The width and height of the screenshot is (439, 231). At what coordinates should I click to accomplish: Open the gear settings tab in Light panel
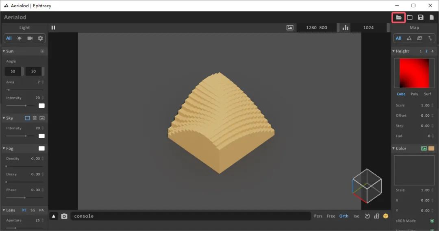(40, 38)
